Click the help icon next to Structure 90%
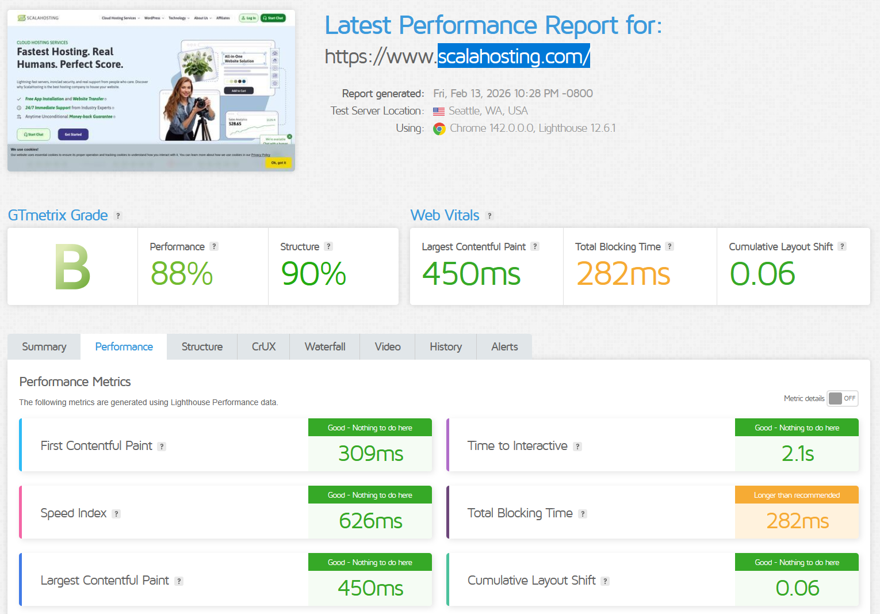Image resolution: width=880 pixels, height=614 pixels. [x=328, y=246]
